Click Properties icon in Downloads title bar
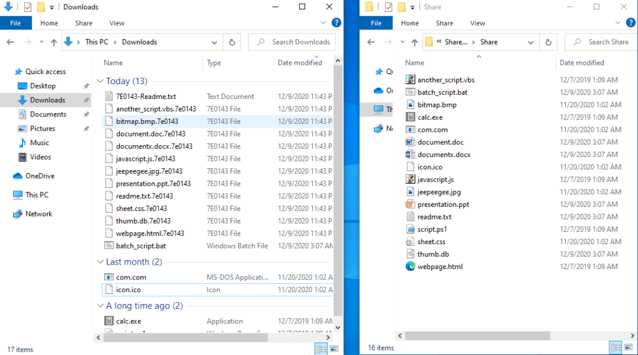The width and height of the screenshot is (638, 355). tap(27, 7)
